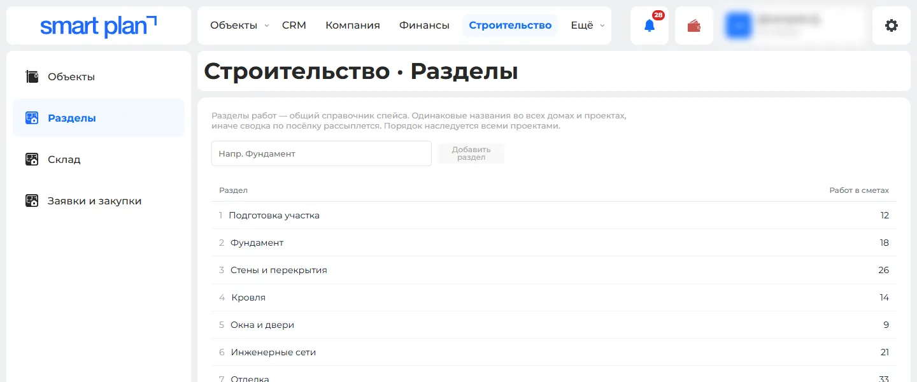This screenshot has height=382, width=917.
Task: Open the Компания menu item
Action: point(353,25)
